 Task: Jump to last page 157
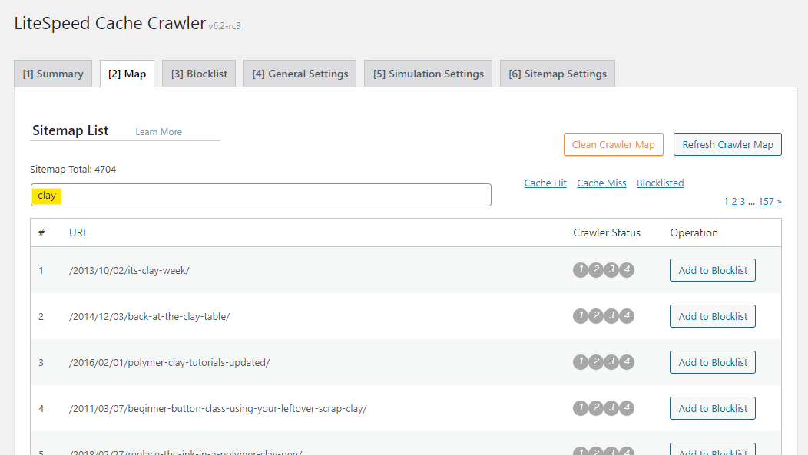tap(766, 202)
